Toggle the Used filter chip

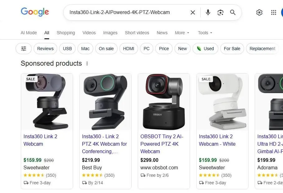(x=205, y=49)
